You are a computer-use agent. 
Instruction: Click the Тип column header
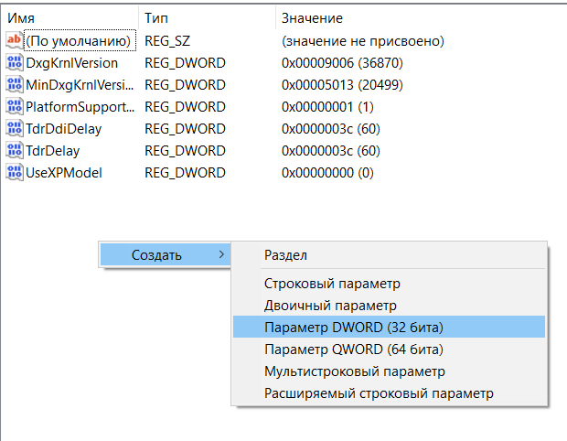pyautogui.click(x=155, y=18)
